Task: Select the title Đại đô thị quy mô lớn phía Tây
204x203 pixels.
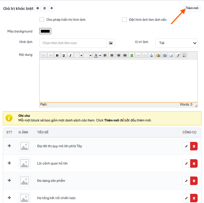Action: (x=59, y=146)
